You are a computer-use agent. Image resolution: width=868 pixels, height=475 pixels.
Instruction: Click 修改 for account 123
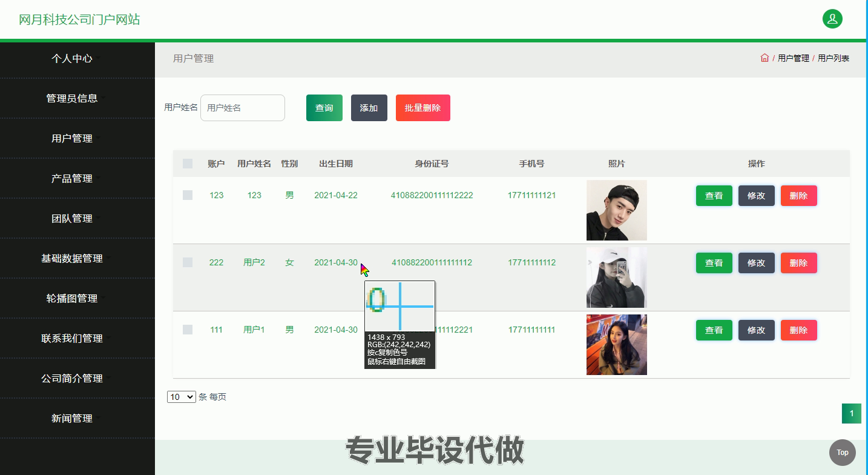tap(757, 196)
